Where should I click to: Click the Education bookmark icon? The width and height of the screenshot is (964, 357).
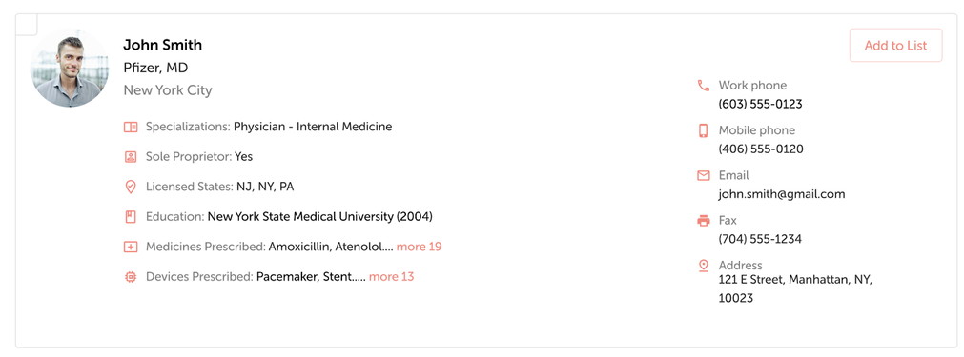click(x=131, y=217)
